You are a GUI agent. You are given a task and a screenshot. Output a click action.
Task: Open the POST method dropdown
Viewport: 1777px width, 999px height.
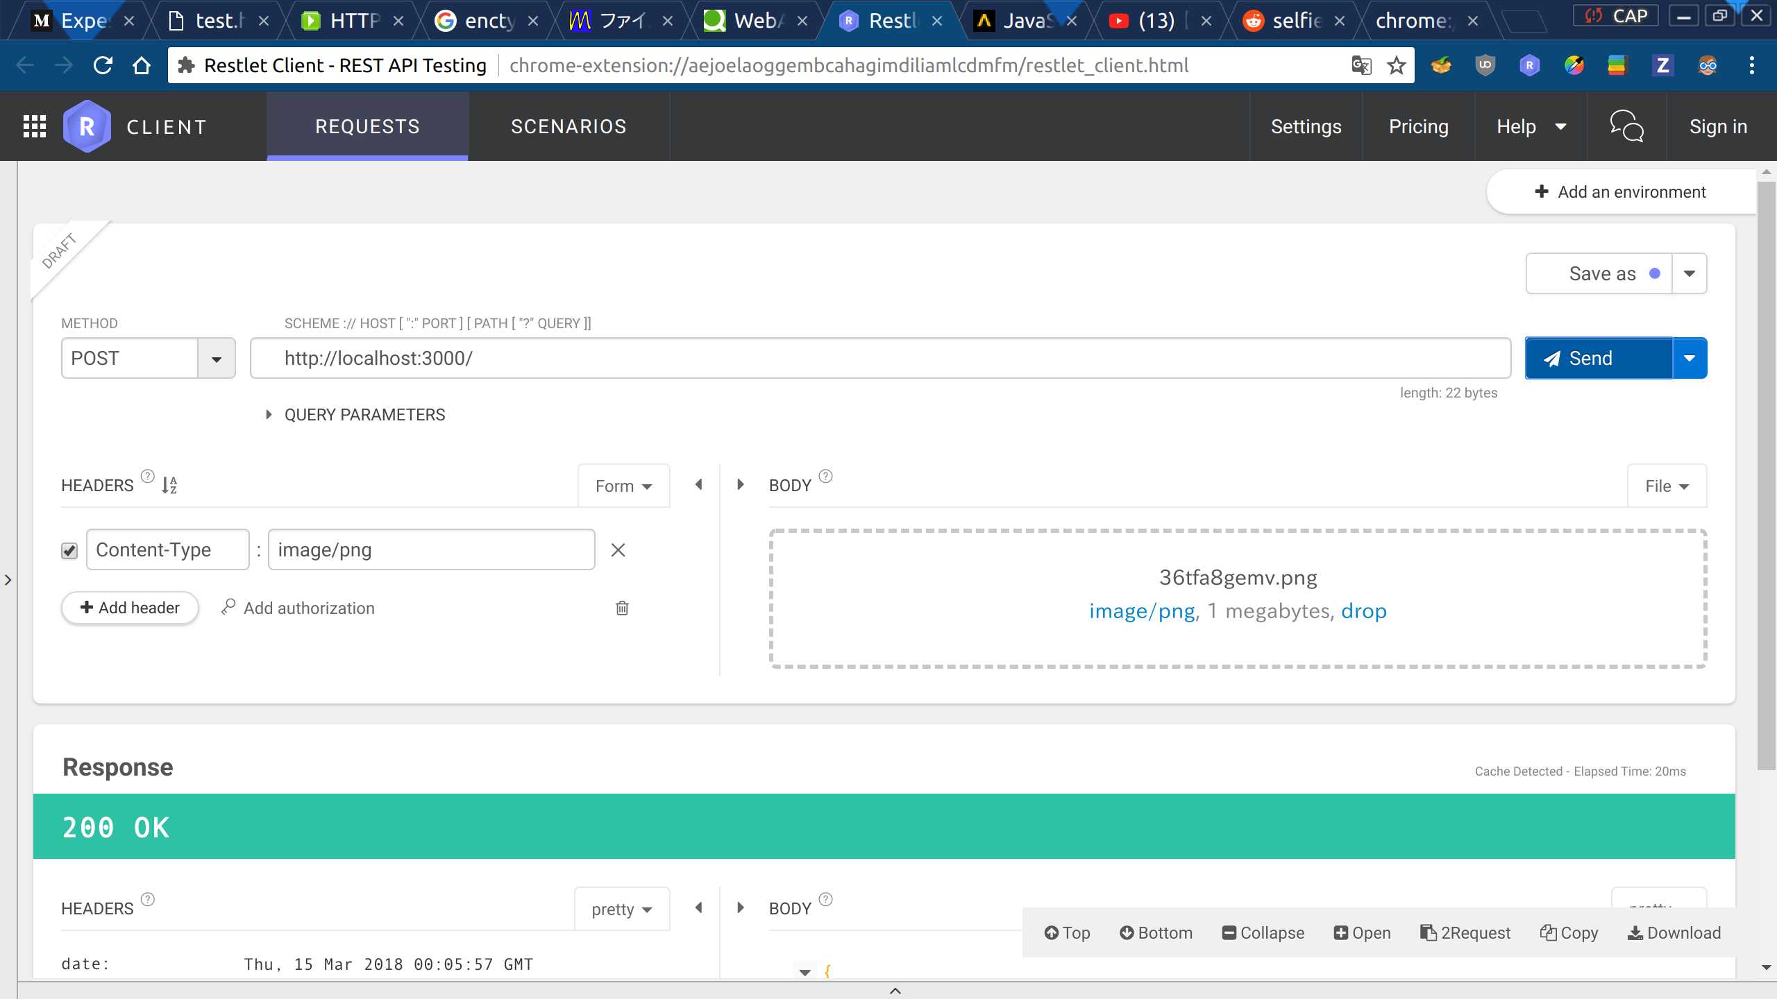pos(215,358)
